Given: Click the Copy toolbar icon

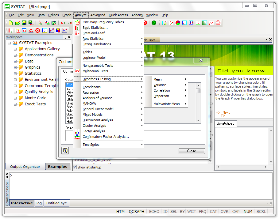Looking at the screenshot, I should coord(47,23).
